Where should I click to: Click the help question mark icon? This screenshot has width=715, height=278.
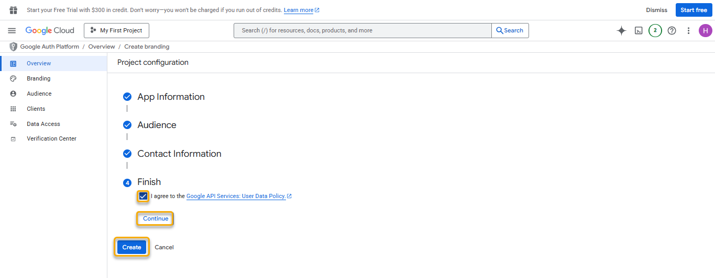click(672, 31)
